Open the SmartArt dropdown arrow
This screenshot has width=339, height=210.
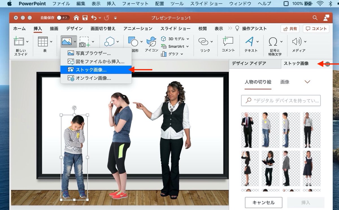point(187,46)
